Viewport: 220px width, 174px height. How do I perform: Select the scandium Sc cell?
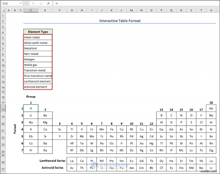pyautogui.click(x=60, y=129)
